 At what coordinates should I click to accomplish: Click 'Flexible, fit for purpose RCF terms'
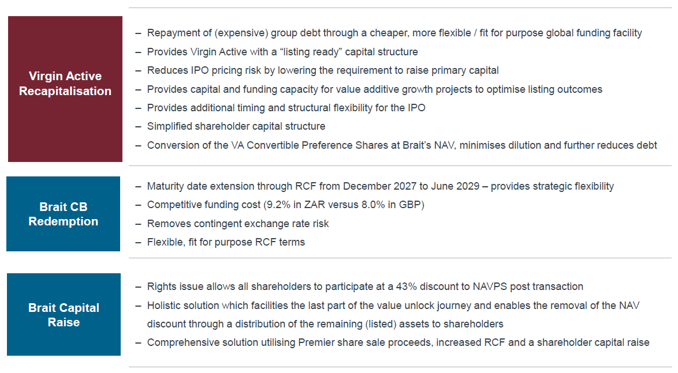[226, 242]
